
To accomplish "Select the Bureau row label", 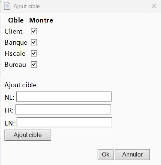I will (x=15, y=65).
